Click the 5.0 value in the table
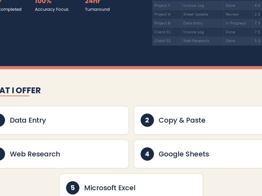262x196 pixels. point(257,41)
